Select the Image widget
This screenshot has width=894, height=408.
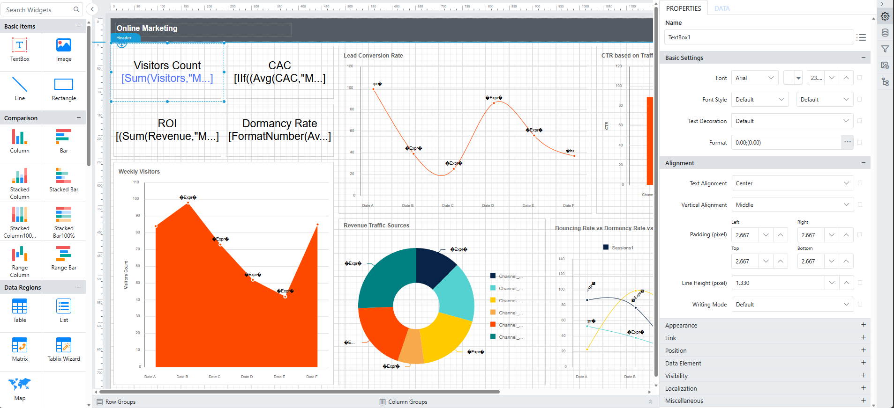pyautogui.click(x=64, y=51)
